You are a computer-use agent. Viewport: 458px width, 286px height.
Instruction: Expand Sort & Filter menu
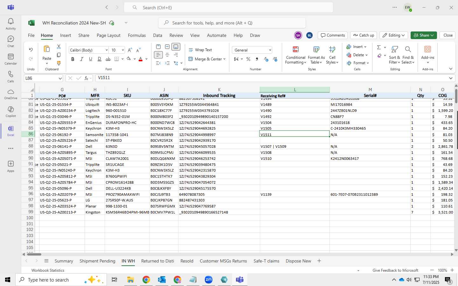pos(394,55)
